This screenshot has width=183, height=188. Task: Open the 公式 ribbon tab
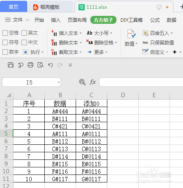click(155, 20)
